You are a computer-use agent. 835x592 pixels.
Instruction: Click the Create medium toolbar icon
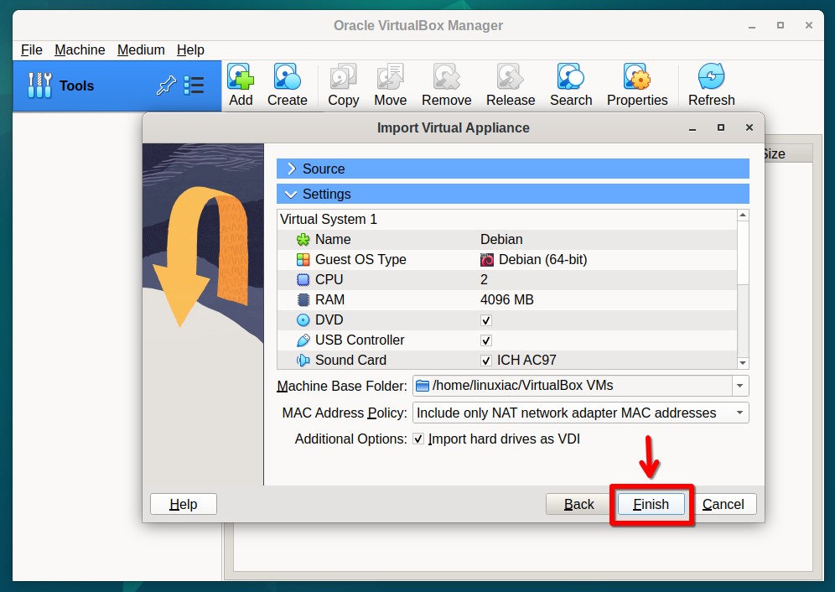287,77
